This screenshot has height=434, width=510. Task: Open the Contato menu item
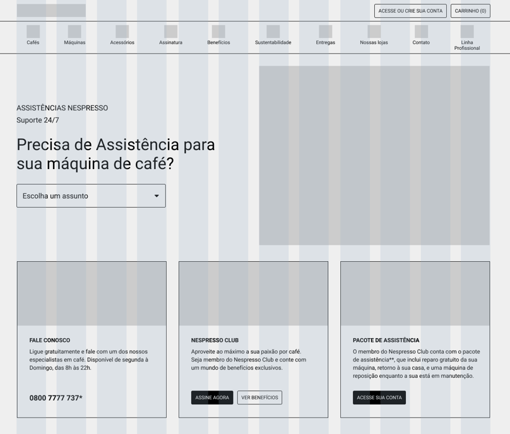pyautogui.click(x=421, y=42)
